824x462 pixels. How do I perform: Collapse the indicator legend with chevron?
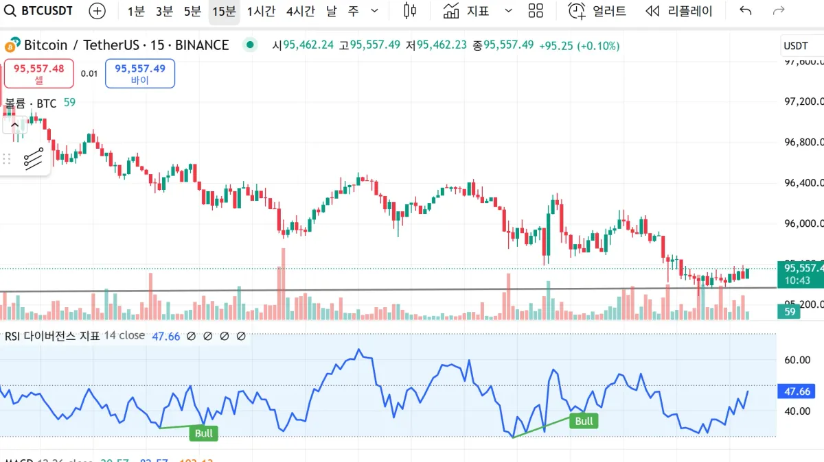click(14, 125)
